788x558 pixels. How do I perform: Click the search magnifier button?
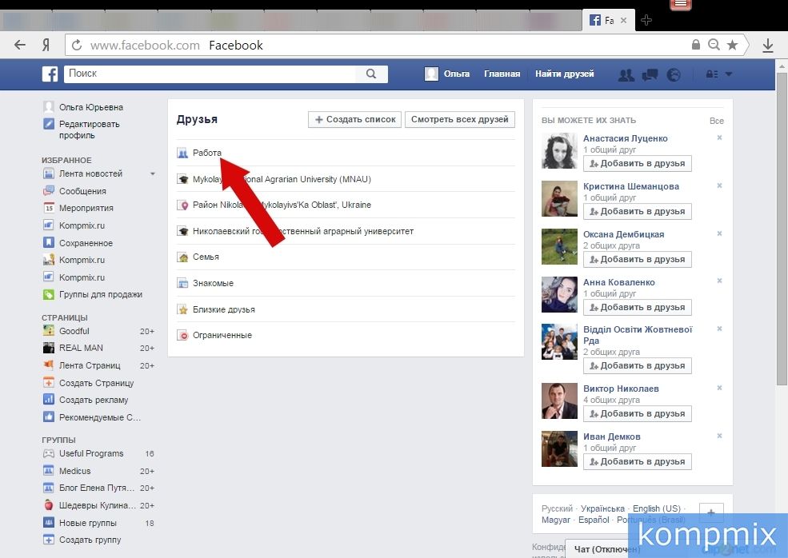371,74
